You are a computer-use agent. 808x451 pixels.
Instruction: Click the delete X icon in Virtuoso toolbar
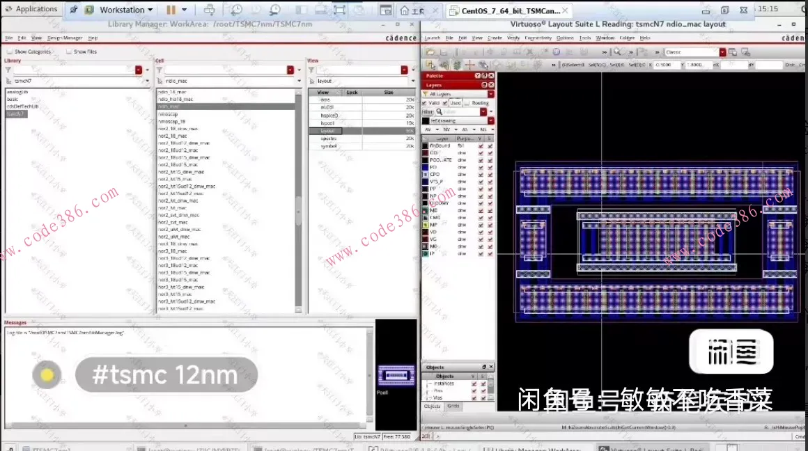(x=529, y=52)
